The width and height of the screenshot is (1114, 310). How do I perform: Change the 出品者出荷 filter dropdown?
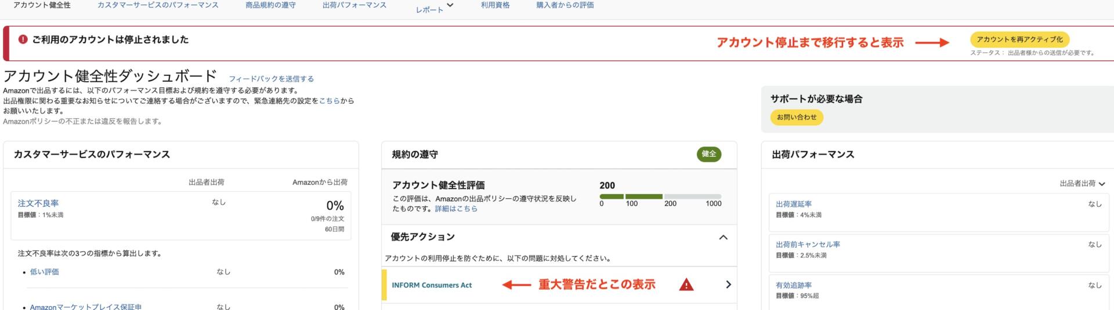(1082, 184)
